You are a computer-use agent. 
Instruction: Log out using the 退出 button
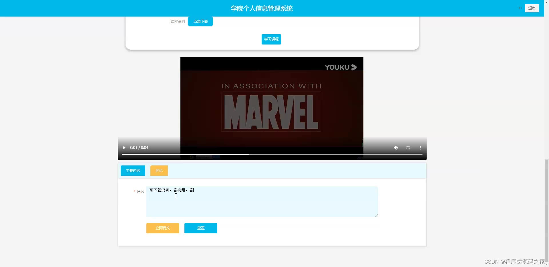point(532,8)
